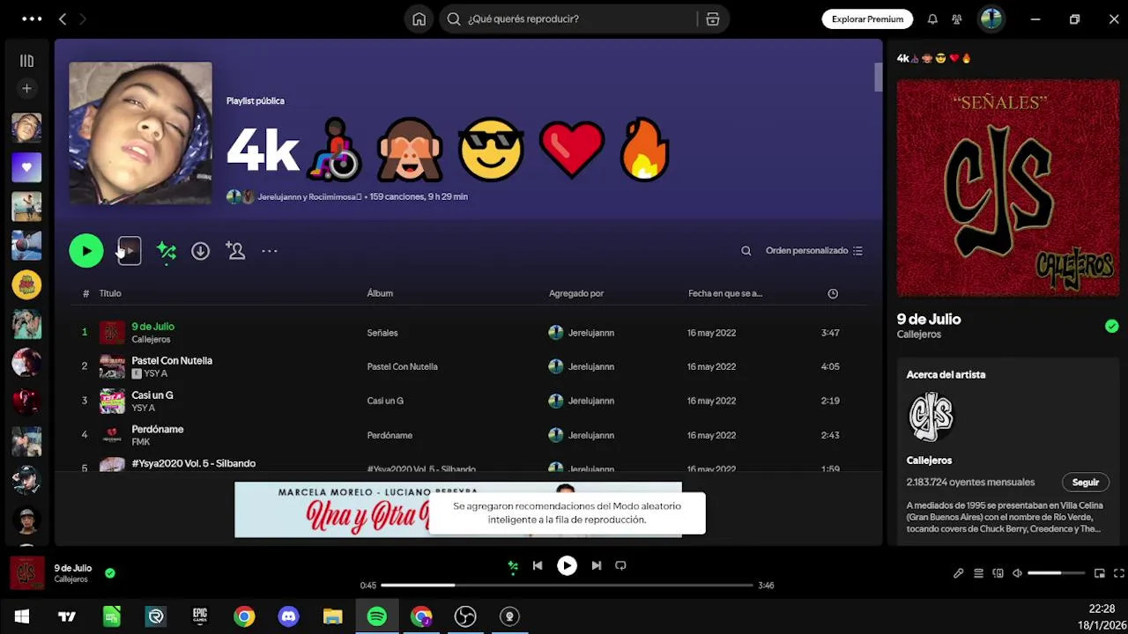Skip to the previous track
1128x634 pixels.
pyautogui.click(x=538, y=566)
